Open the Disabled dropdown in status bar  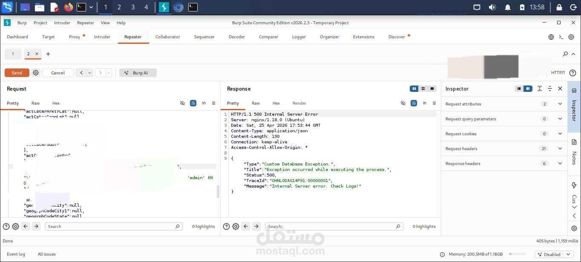point(554,254)
